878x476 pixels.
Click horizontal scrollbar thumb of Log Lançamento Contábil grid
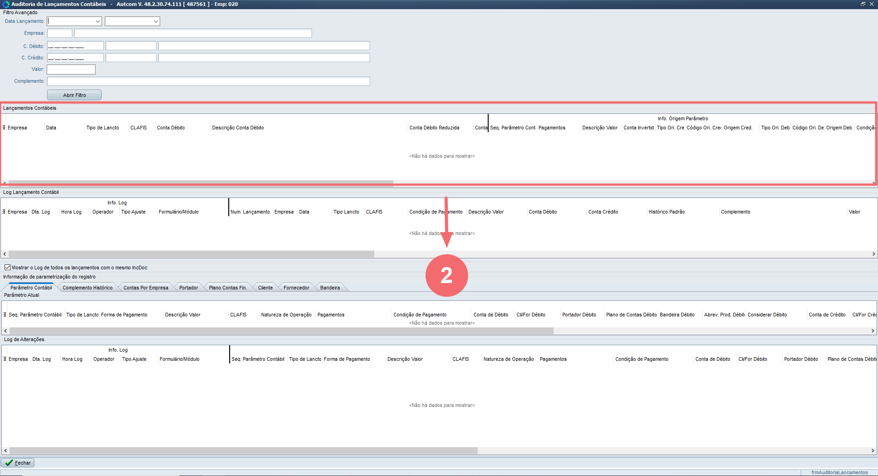pos(191,254)
